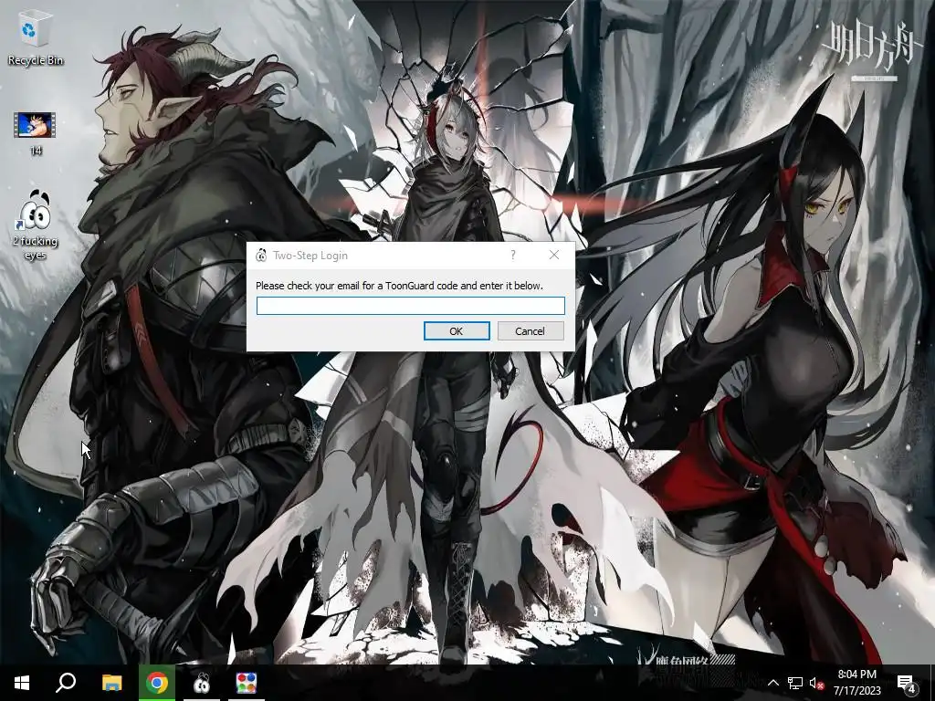Select the video file named 14

[x=36, y=133]
